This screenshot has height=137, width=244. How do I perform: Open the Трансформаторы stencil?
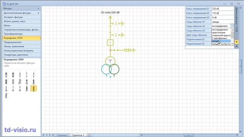(x=21, y=34)
